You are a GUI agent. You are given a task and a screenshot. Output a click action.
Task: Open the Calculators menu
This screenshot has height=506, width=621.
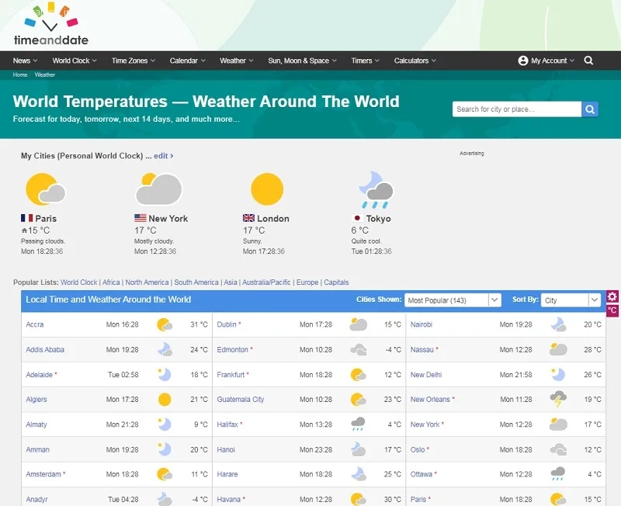point(415,61)
